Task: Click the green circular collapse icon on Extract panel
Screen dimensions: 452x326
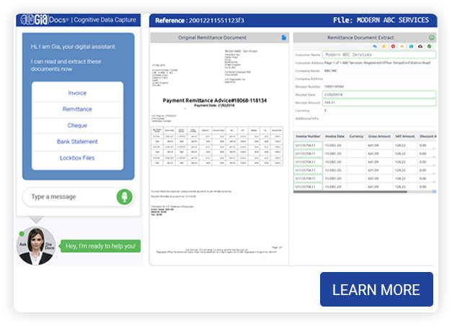Action: pyautogui.click(x=431, y=37)
